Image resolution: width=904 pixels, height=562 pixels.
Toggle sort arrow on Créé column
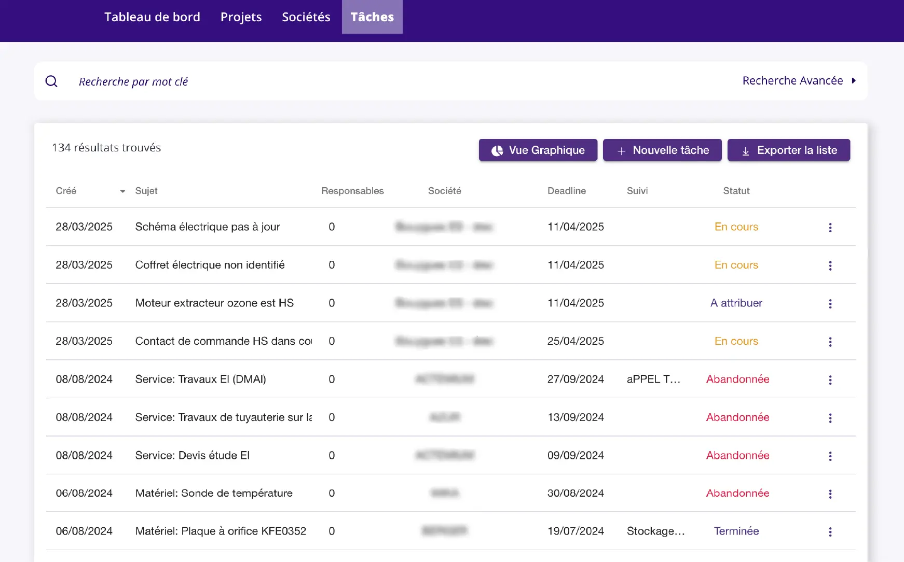122,191
